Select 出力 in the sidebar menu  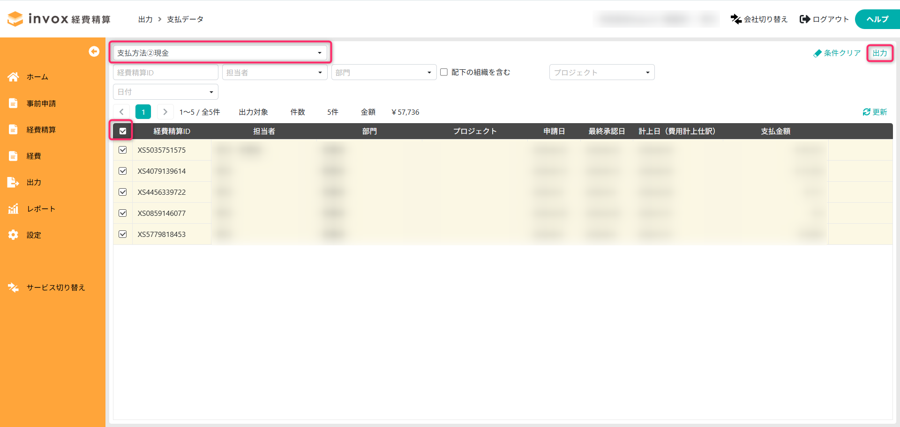[34, 182]
